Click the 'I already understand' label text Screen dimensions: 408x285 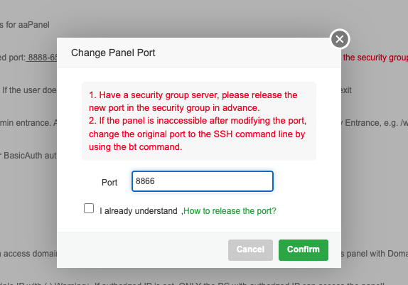coord(139,211)
